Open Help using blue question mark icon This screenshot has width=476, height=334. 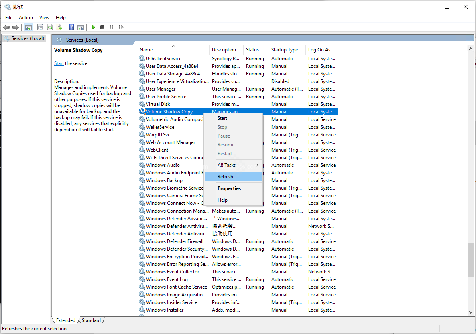pos(71,27)
